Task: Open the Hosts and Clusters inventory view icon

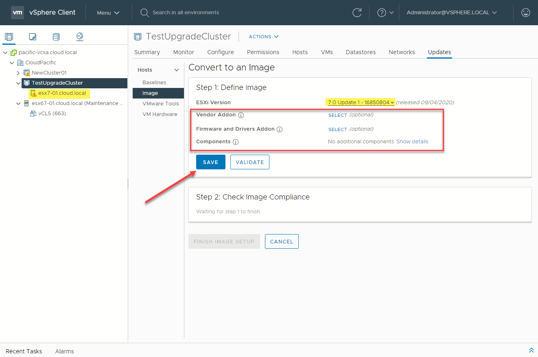Action: pyautogui.click(x=9, y=37)
